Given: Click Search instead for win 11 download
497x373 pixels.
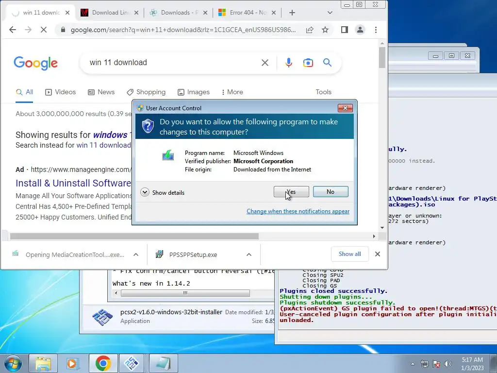Looking at the screenshot, I should 104,145.
